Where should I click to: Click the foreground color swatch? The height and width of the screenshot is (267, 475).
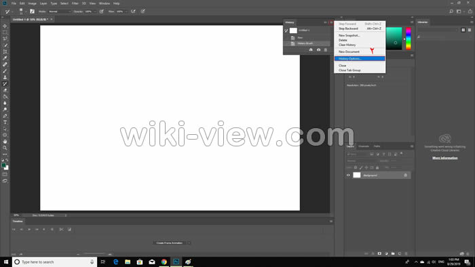[3, 165]
